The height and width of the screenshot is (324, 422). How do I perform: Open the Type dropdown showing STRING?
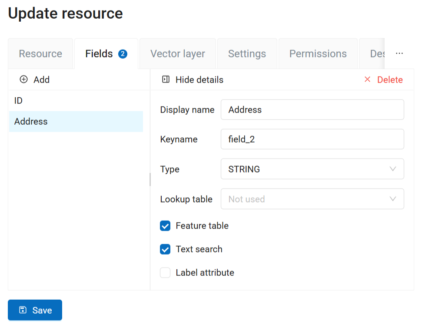pos(312,169)
